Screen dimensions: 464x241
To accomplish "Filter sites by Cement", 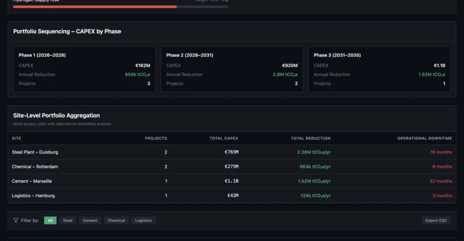I will 90,221.
